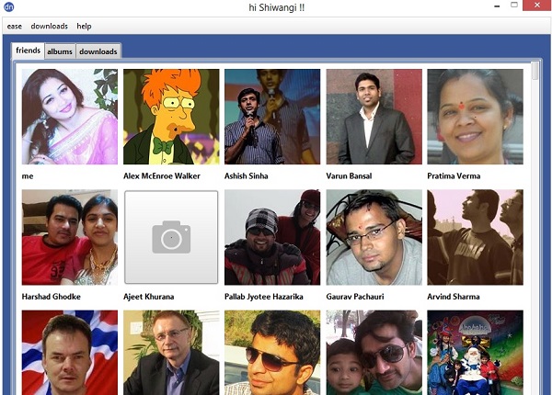Click the 'me' name label

28,176
